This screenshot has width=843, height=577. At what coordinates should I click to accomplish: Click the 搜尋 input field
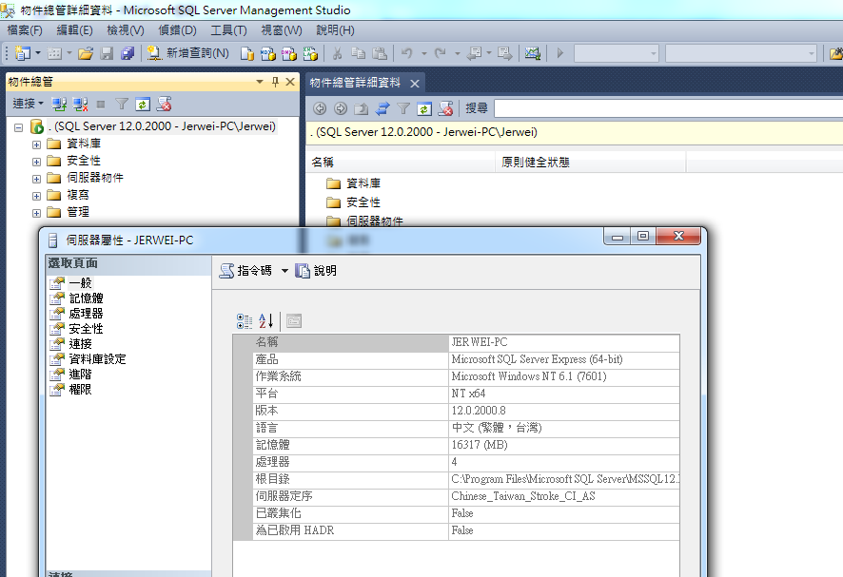tap(668, 108)
